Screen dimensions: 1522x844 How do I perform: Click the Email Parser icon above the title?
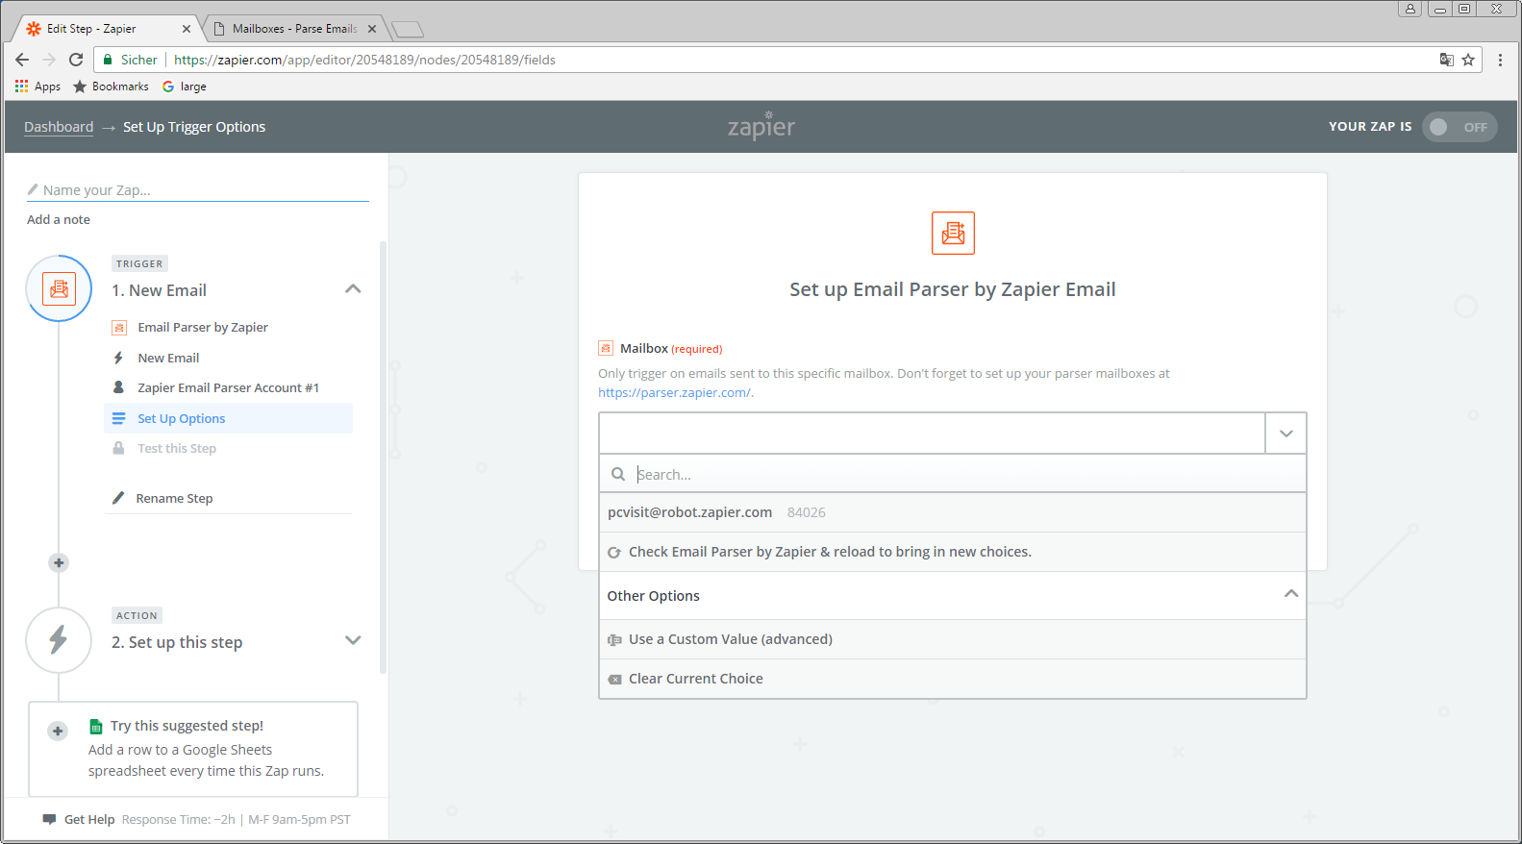pyautogui.click(x=953, y=233)
